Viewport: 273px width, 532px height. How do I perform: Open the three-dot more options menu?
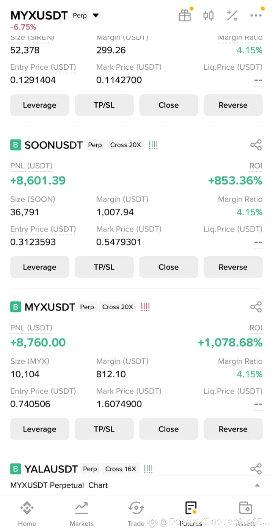coord(256,16)
